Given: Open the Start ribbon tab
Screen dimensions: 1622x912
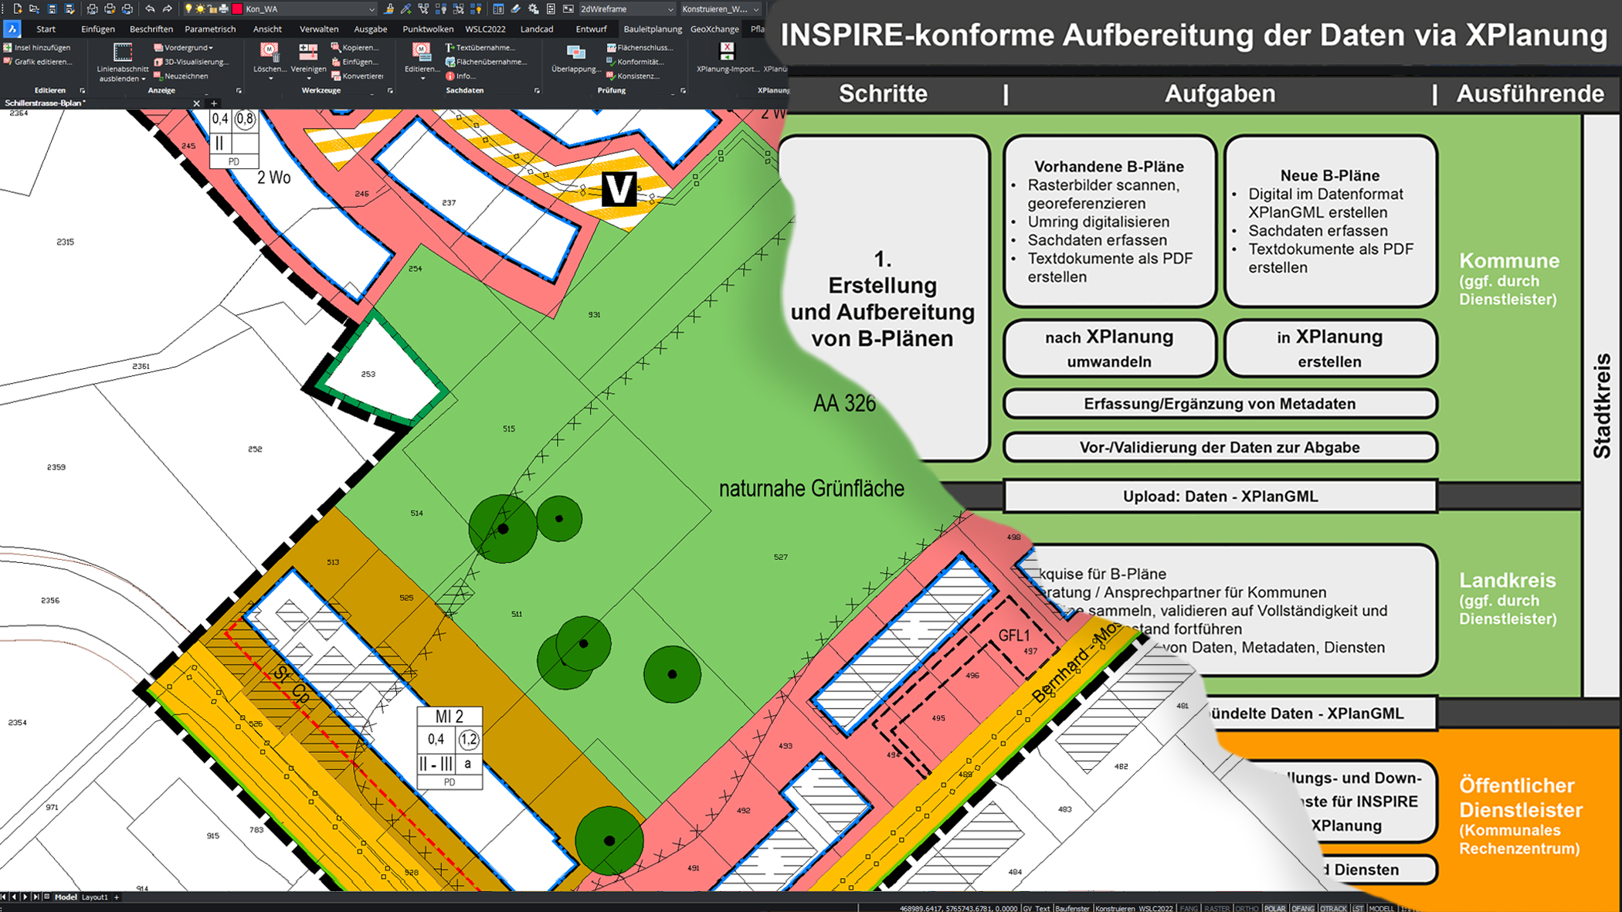Looking at the screenshot, I should tap(46, 29).
